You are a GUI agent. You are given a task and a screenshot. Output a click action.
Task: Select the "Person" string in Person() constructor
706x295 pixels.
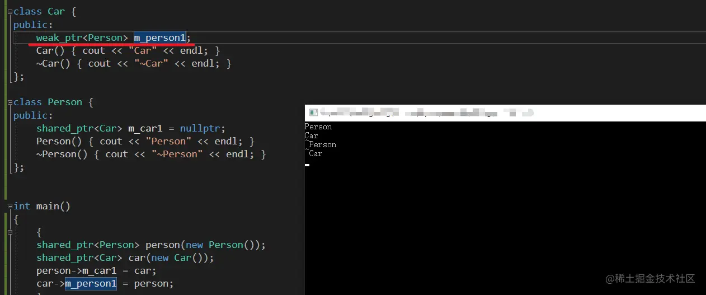point(168,141)
